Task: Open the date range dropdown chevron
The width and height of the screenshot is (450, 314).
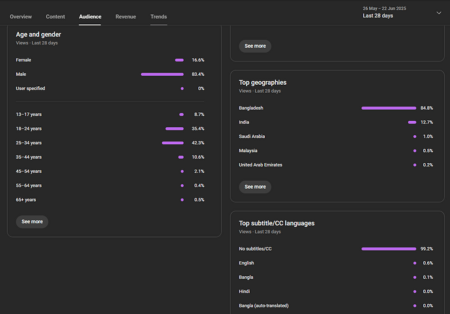Action: [x=438, y=12]
